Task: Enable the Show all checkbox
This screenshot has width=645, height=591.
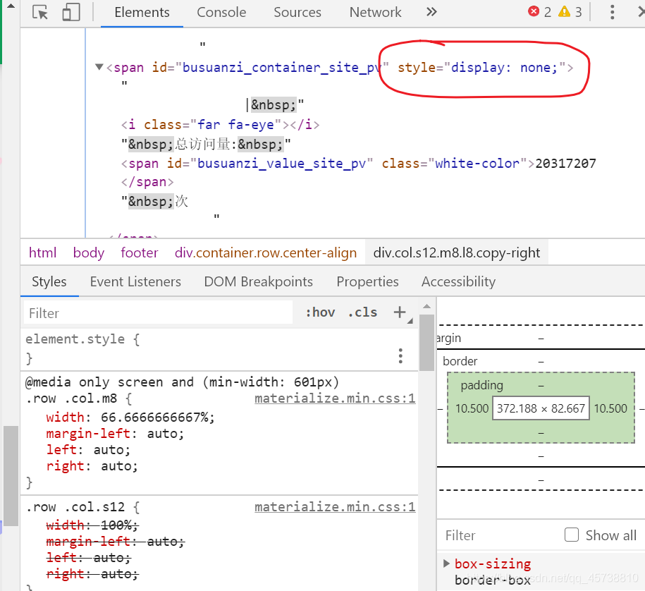Action: click(x=572, y=535)
